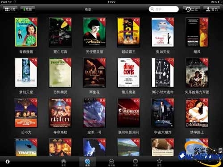Open the 历史 history button
This screenshot has height=167, width=223.
(191, 9)
